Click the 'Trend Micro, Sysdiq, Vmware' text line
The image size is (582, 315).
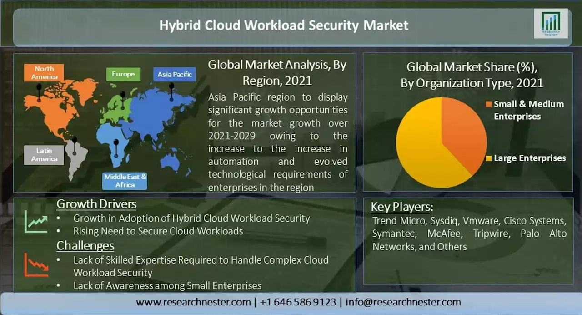click(x=469, y=221)
